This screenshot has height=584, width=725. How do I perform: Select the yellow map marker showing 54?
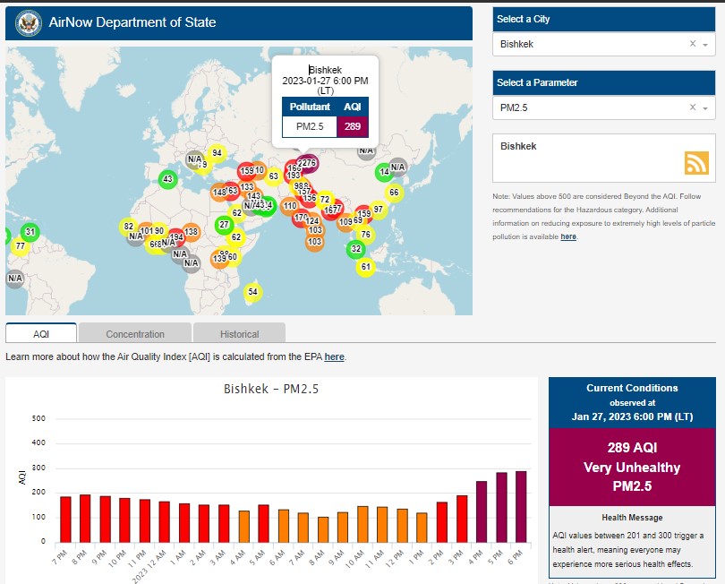[253, 292]
